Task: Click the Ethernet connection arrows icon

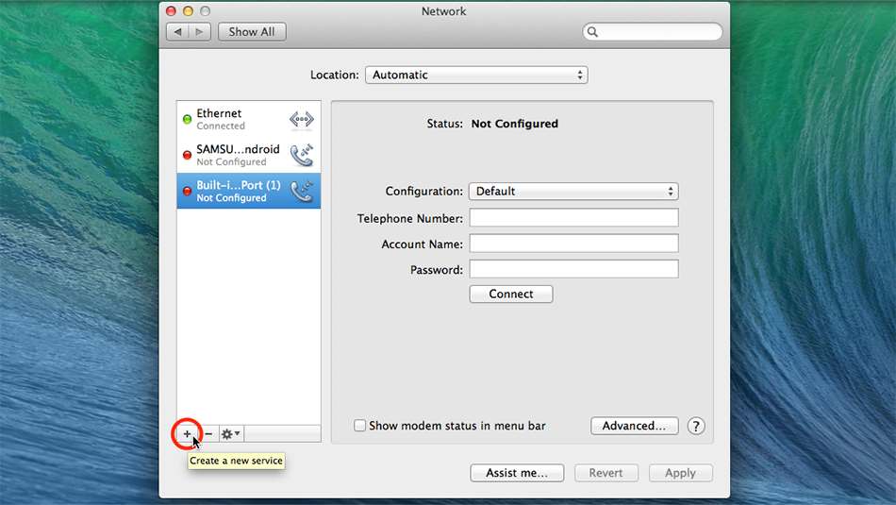Action: tap(301, 119)
